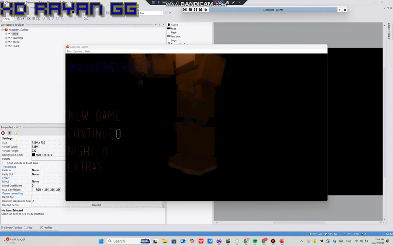
Task: Stop the running application preview
Action: [190, 10]
